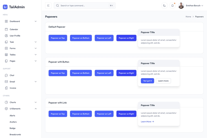Click Popover on Right in Popover with Link

[126, 114]
